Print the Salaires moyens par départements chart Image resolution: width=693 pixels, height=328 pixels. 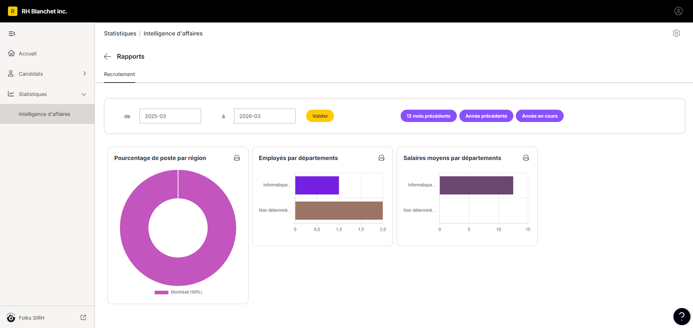click(x=526, y=158)
